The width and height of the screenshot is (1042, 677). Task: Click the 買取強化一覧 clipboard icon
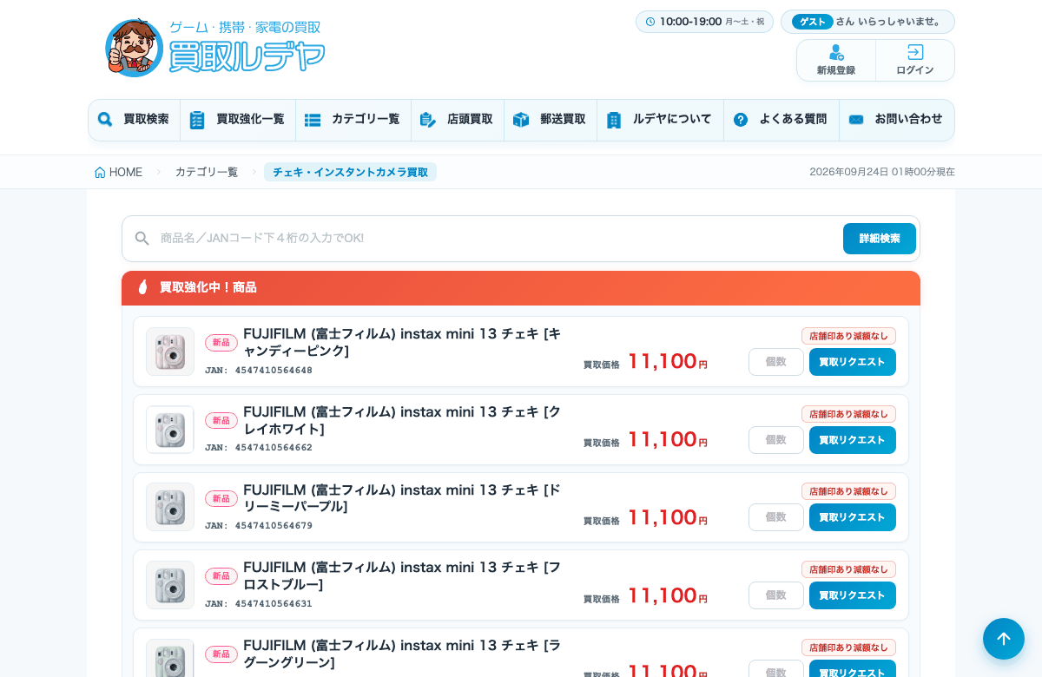click(197, 120)
